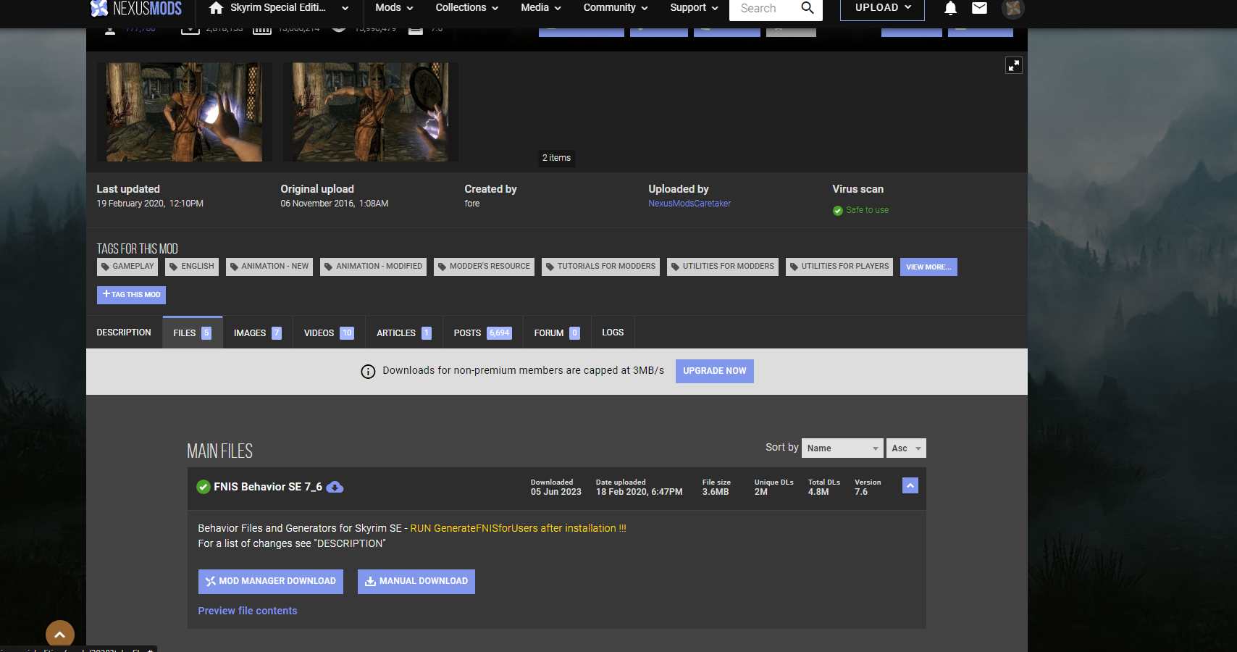Open the NexusModsCaretaker uploader profile
This screenshot has width=1237, height=652.
point(689,204)
